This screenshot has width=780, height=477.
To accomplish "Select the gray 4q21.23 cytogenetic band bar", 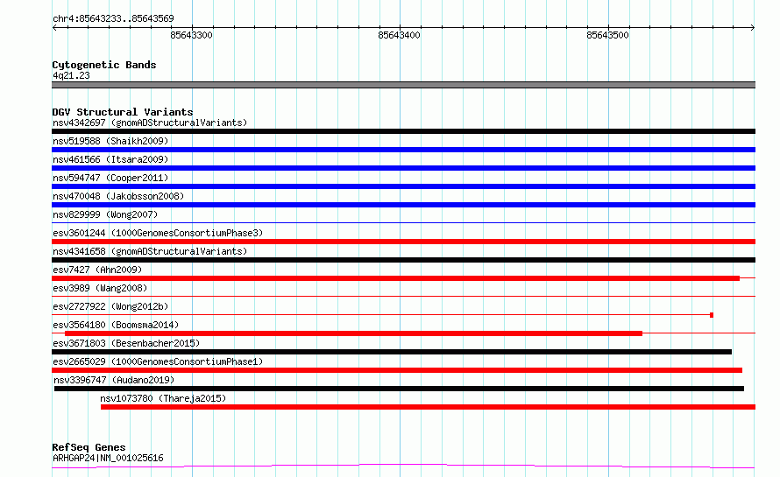I will (403, 85).
